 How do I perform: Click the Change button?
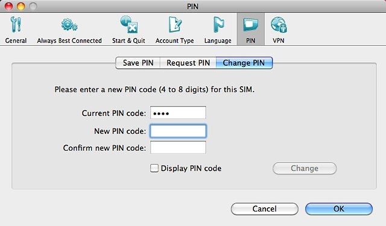(305, 169)
